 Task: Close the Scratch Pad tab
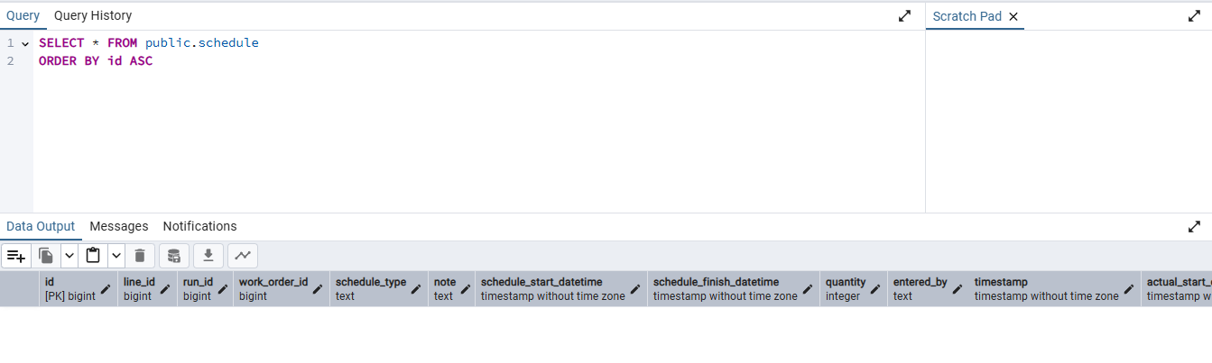click(1013, 16)
